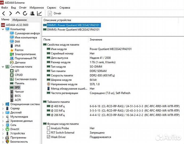184x144 pixels.
Task: Go up one level with the up arrow
Action: tap(18, 13)
